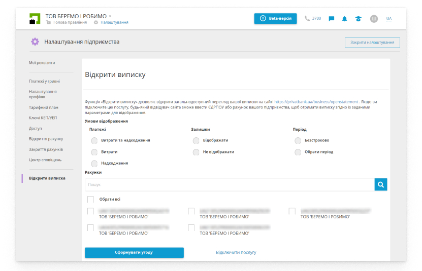Click the graduation cap training icon
Screen dimensions: 422x271
pyautogui.click(x=358, y=19)
